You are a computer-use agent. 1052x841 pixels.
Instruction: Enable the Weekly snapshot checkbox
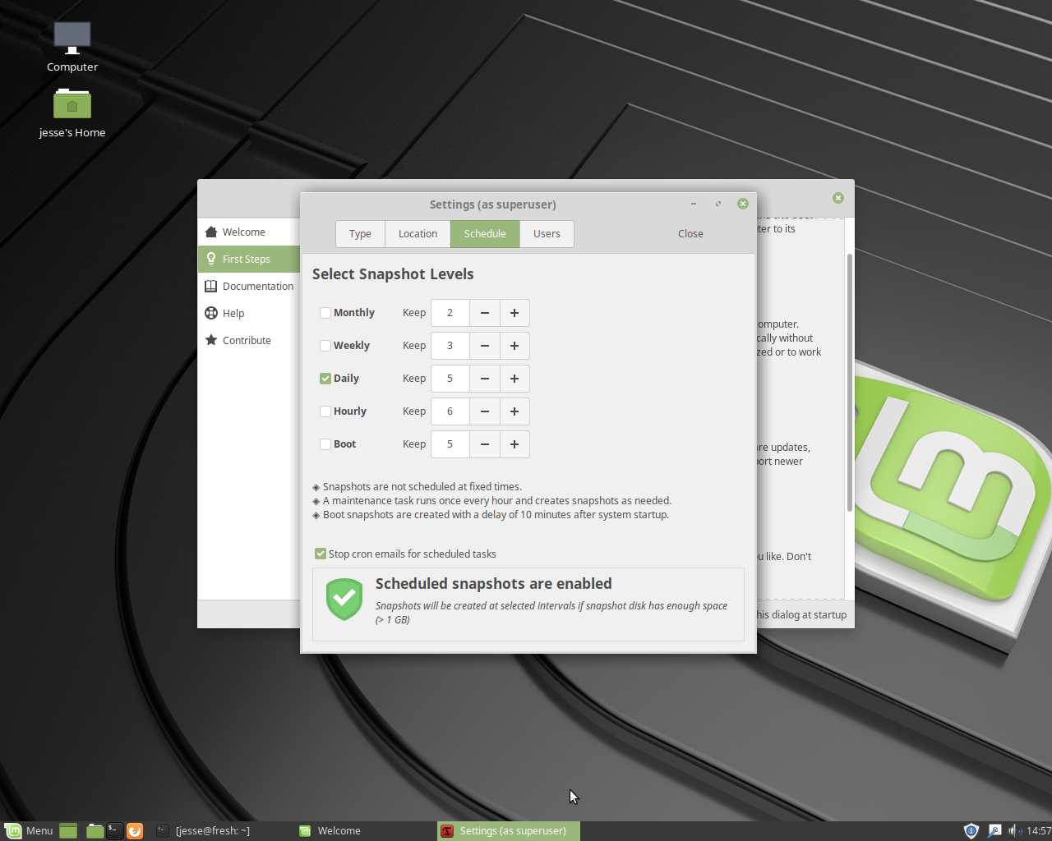pos(325,346)
